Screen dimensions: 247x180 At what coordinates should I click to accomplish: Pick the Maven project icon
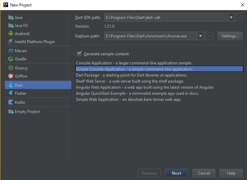click(x=11, y=51)
